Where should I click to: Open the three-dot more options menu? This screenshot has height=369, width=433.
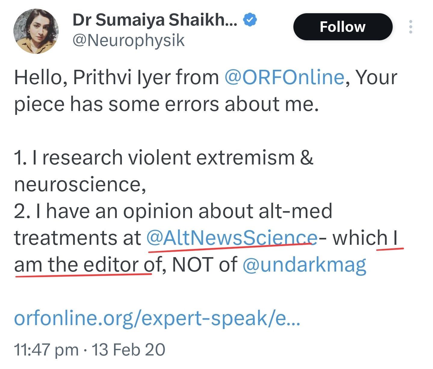[x=410, y=27]
